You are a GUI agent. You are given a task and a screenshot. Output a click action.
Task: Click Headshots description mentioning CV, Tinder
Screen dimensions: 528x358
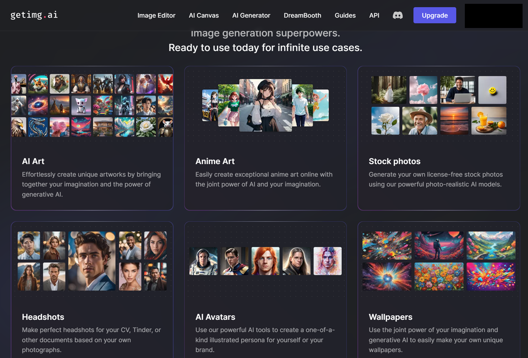coord(92,340)
